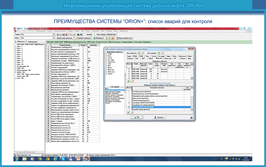Click the colored list view toolbar icon
This screenshot has width=266, height=167.
pos(74,34)
